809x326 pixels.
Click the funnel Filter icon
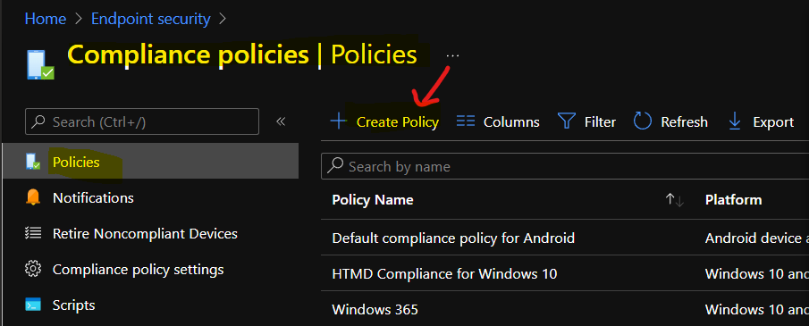coord(567,121)
